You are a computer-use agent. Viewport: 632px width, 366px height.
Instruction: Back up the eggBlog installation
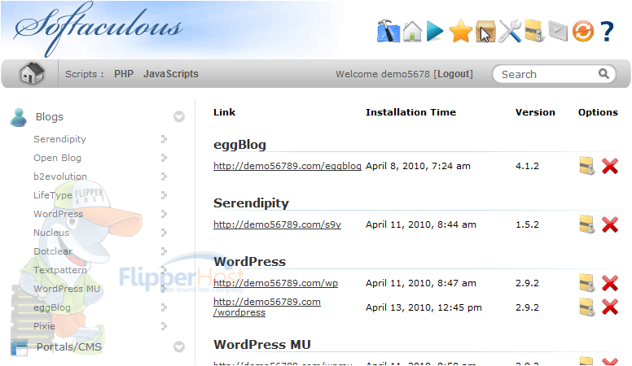(x=587, y=165)
